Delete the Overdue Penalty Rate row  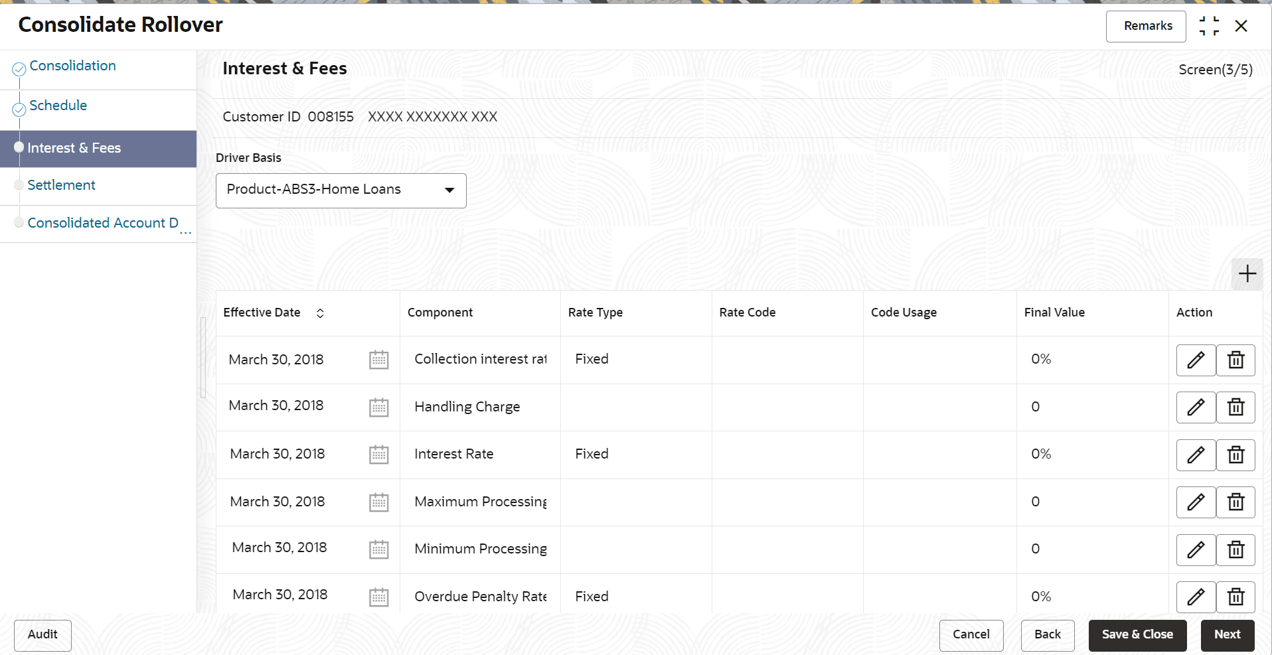click(x=1235, y=597)
